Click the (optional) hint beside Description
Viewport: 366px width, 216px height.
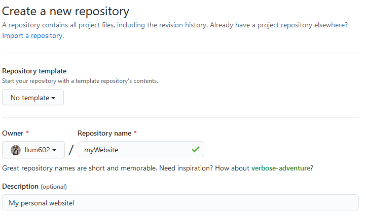54,187
